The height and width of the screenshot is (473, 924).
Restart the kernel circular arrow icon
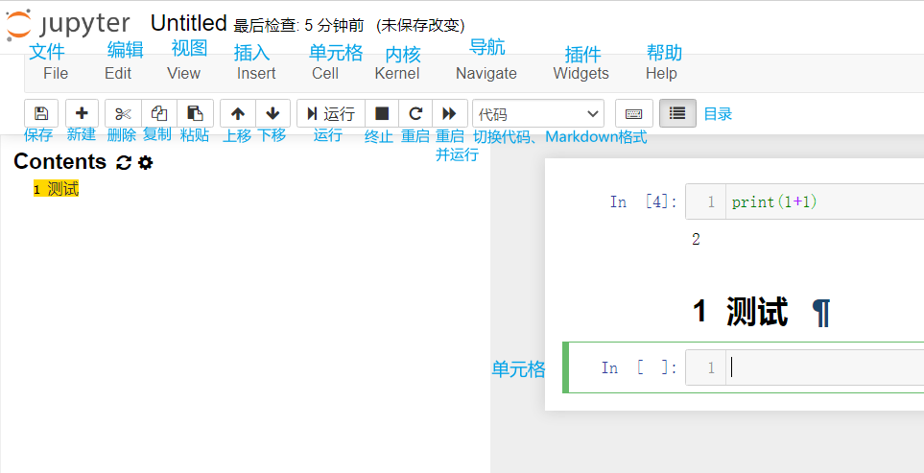(x=415, y=113)
